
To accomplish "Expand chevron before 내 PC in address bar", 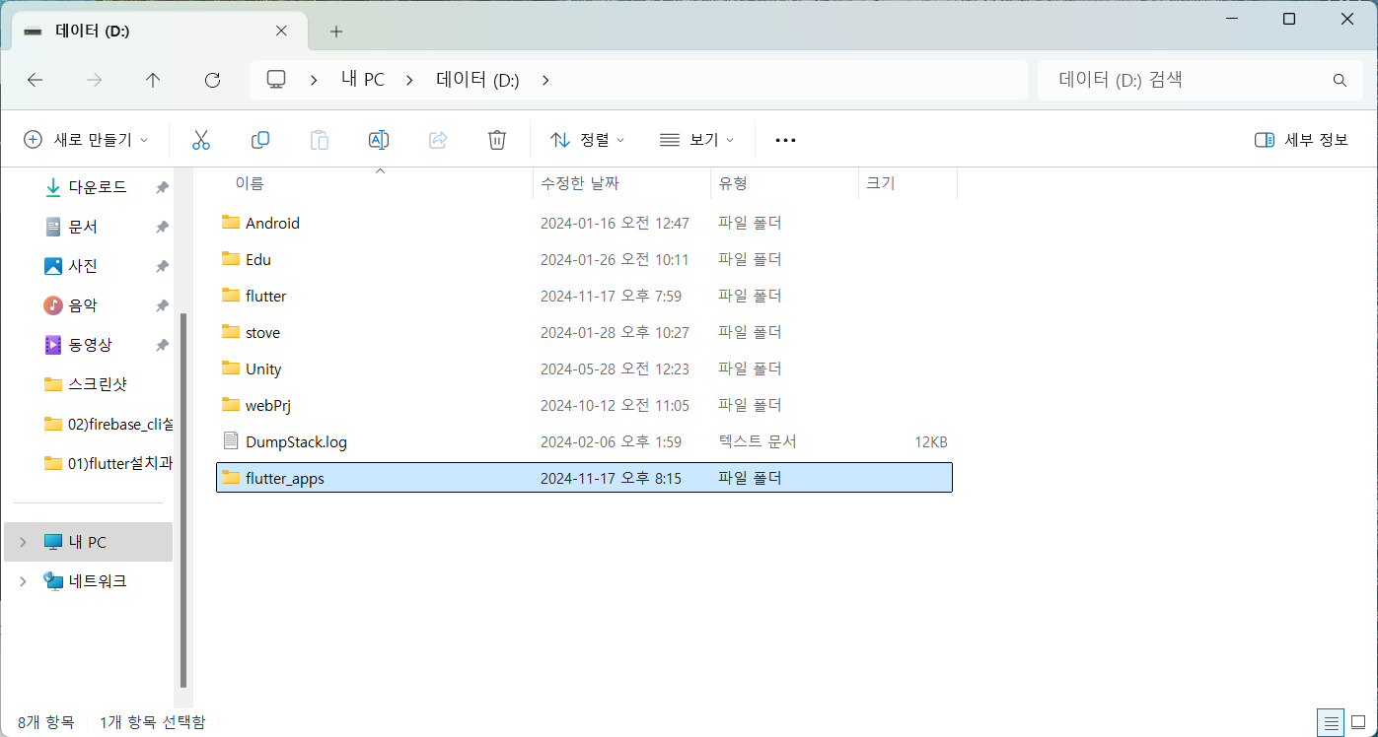I will click(x=314, y=80).
